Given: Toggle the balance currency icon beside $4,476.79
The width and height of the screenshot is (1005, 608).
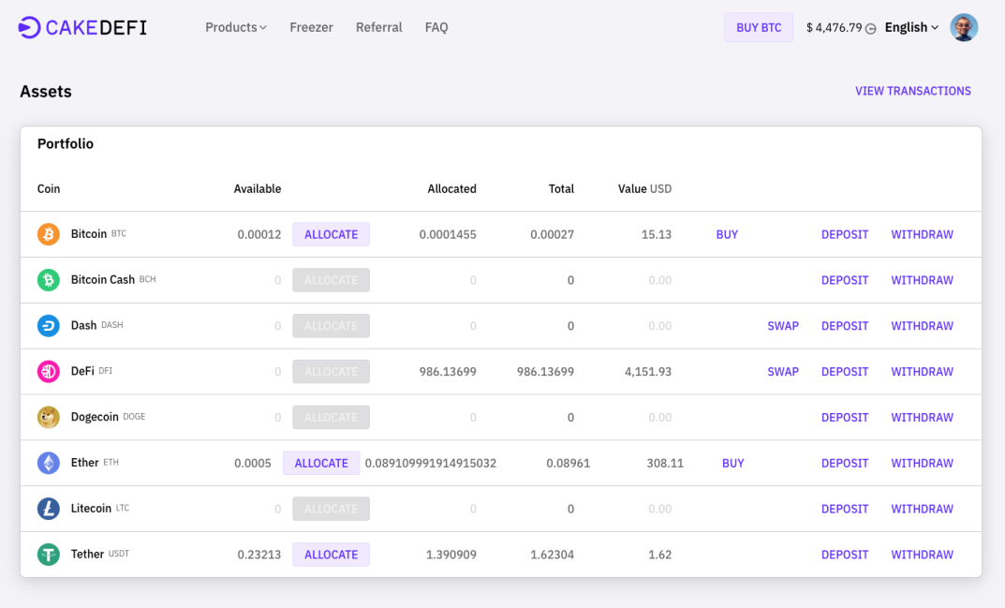Looking at the screenshot, I should pyautogui.click(x=870, y=28).
